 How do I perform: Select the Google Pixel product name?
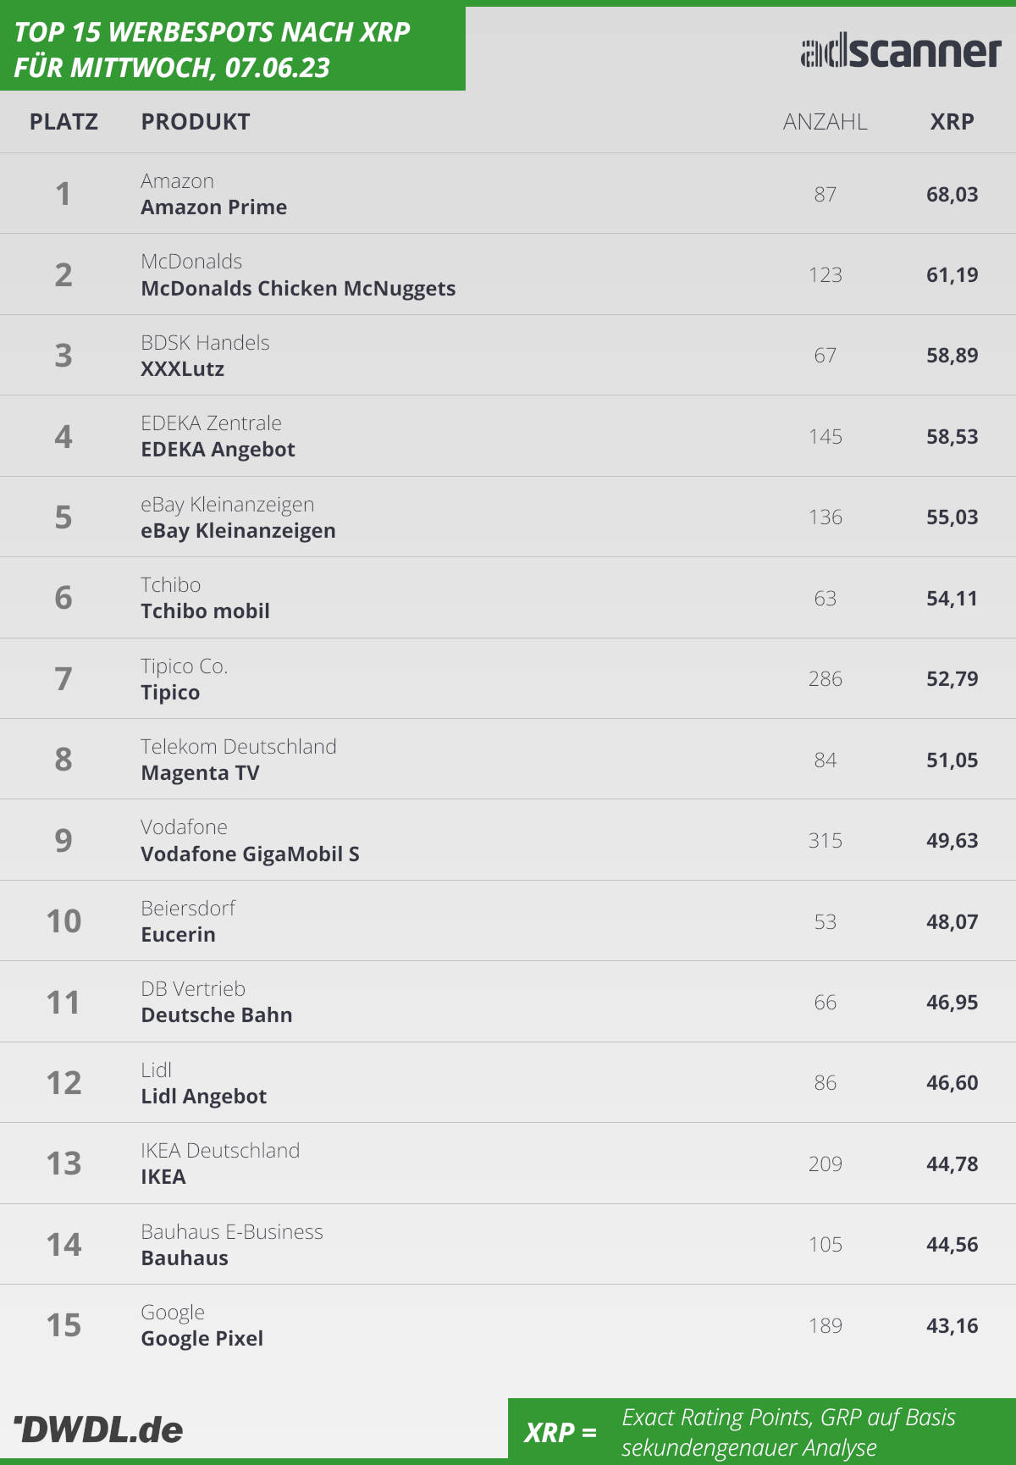202,1339
